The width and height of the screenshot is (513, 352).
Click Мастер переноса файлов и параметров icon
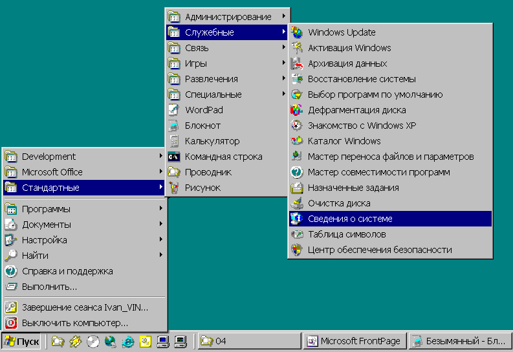click(297, 157)
